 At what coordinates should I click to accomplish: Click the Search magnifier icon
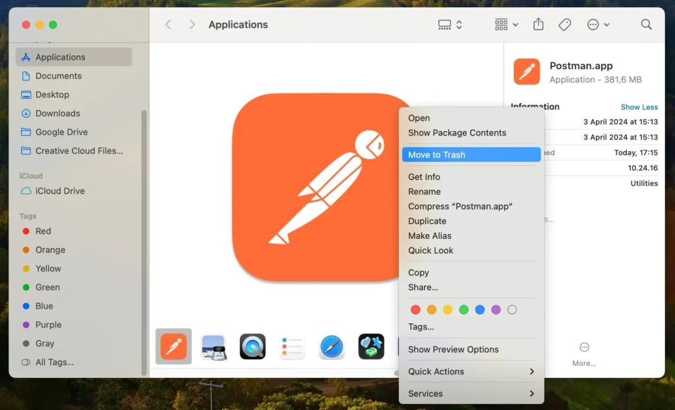tap(646, 24)
